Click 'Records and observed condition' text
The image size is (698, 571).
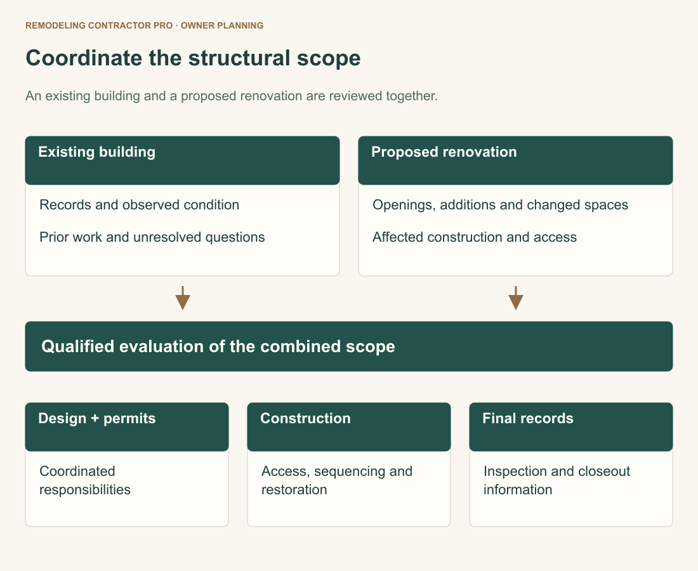pos(140,205)
